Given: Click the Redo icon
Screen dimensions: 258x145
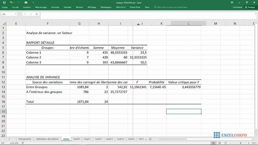Looking at the screenshot, I should click(18, 2).
